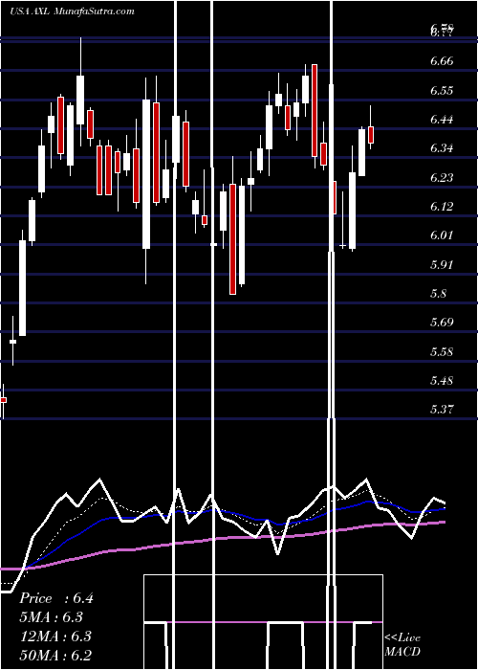Screen dimensions: 478x670
Task: Click the 5.58 price axis label
Action: pyautogui.click(x=442, y=351)
